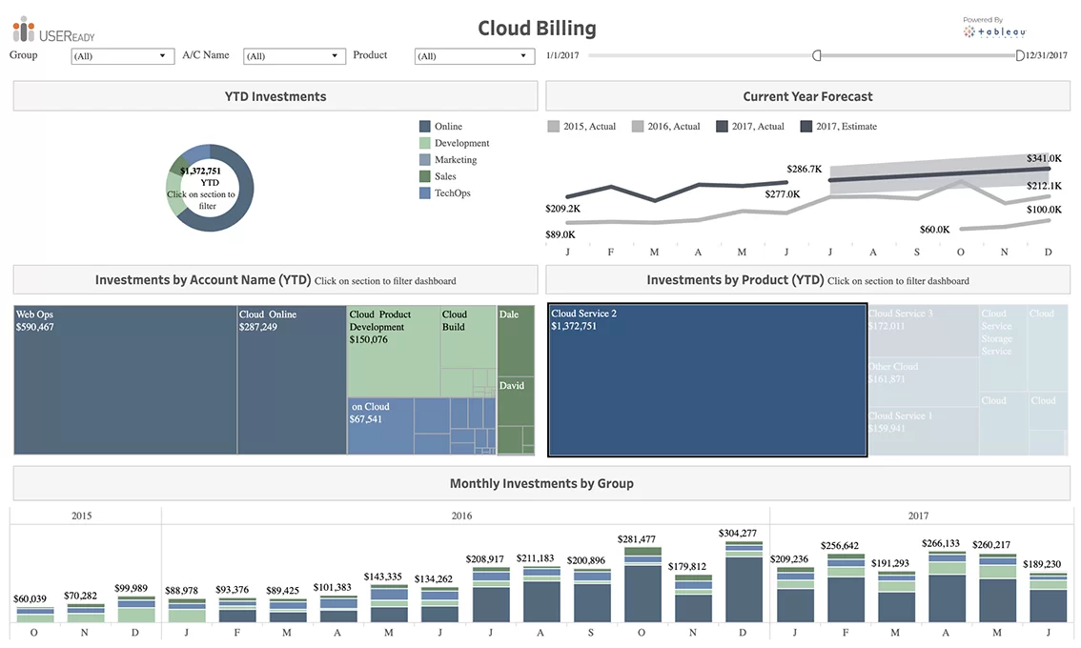Click the $100.0K line chart label
This screenshot has width=1081, height=648.
tap(1044, 210)
